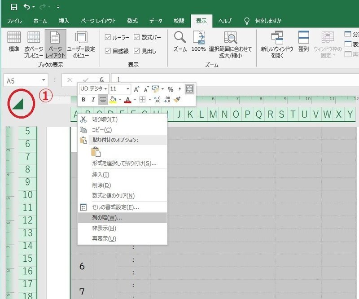Click the Select All corner triangle
Screen dimensions: 359x299
pos(18,104)
